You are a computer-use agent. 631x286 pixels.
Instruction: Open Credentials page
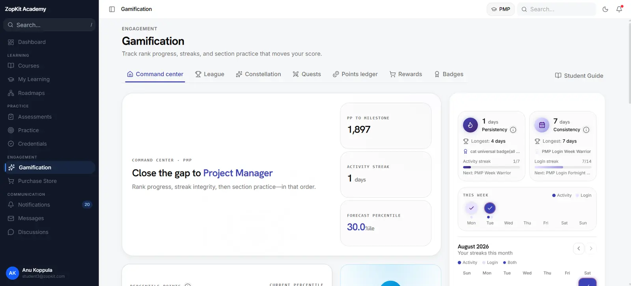49,144
